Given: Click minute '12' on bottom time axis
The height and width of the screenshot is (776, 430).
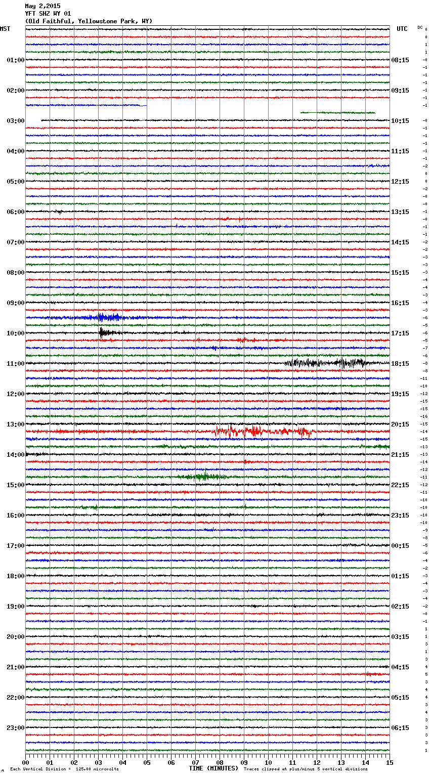Looking at the screenshot, I should 317,763.
